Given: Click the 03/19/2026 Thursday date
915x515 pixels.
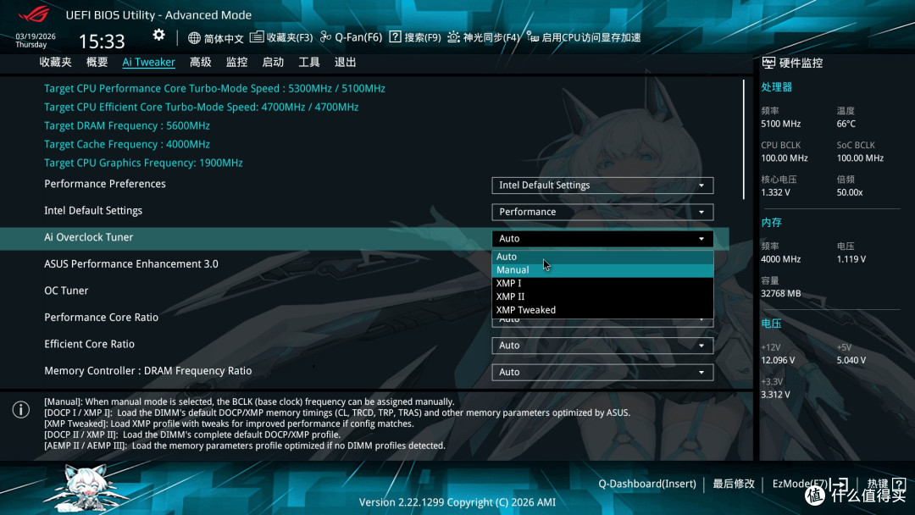Looking at the screenshot, I should (x=35, y=41).
